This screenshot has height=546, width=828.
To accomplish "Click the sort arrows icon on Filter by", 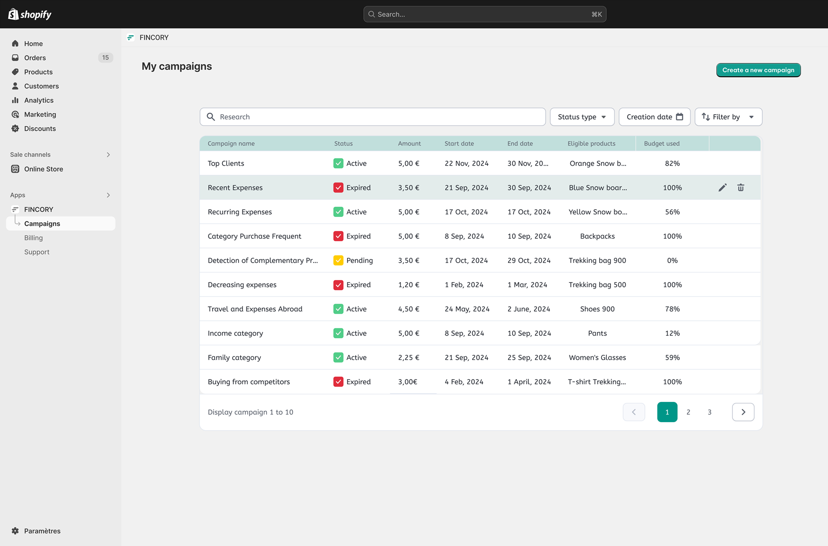I will [x=706, y=117].
